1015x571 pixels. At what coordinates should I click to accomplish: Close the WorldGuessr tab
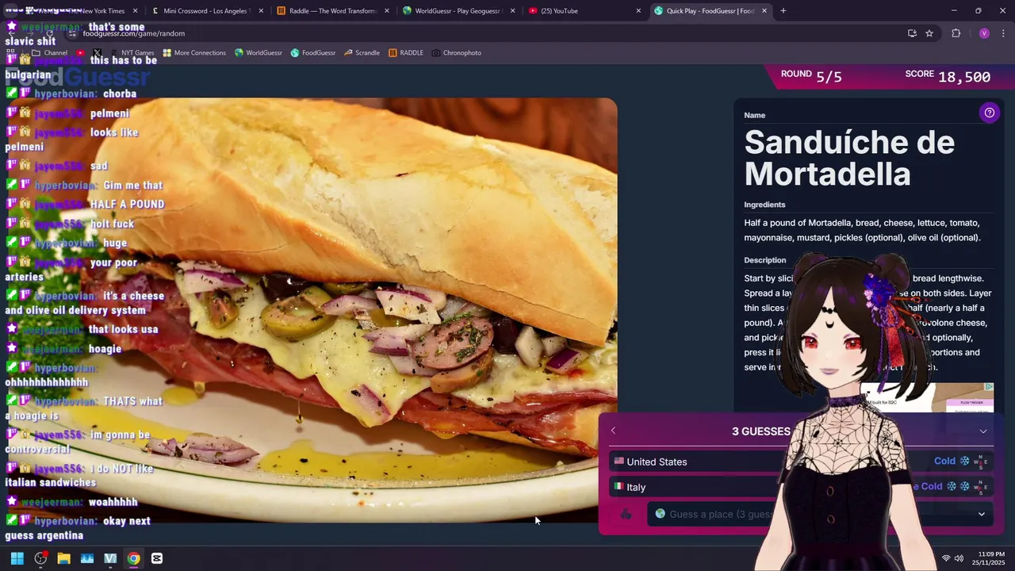click(512, 11)
